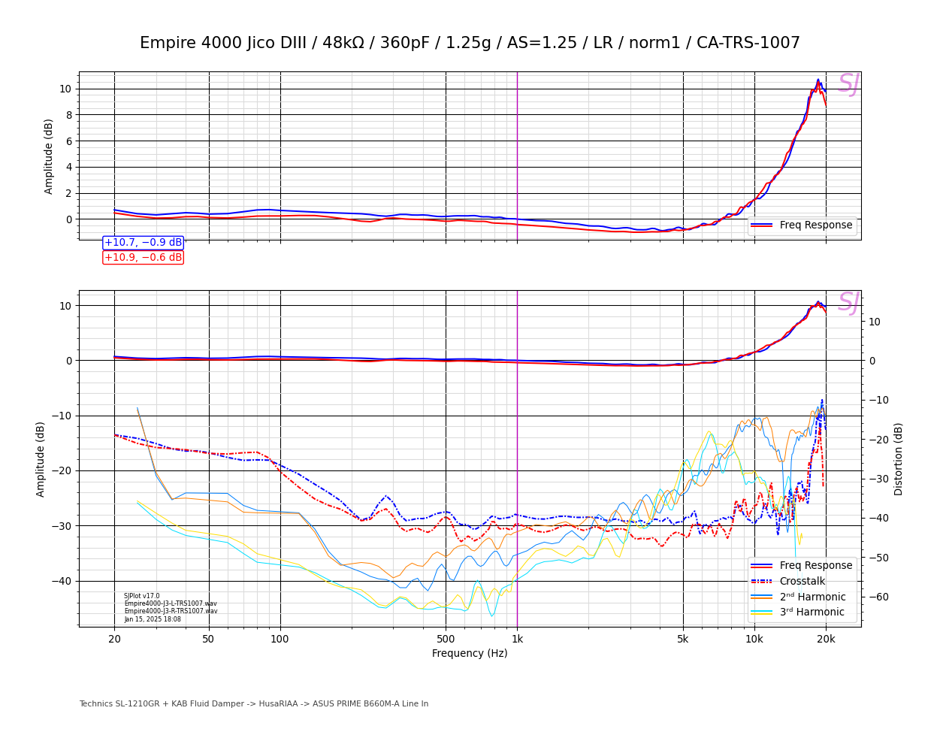Screen dimensions: 940x744
Task: Click the SJ watermark in the top plot
Action: (x=848, y=84)
